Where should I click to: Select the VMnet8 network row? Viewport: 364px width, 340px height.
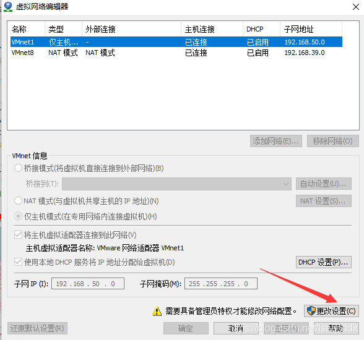coord(176,53)
